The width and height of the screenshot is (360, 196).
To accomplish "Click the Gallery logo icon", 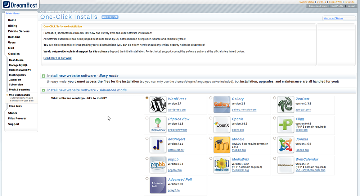I will (x=222, y=105).
